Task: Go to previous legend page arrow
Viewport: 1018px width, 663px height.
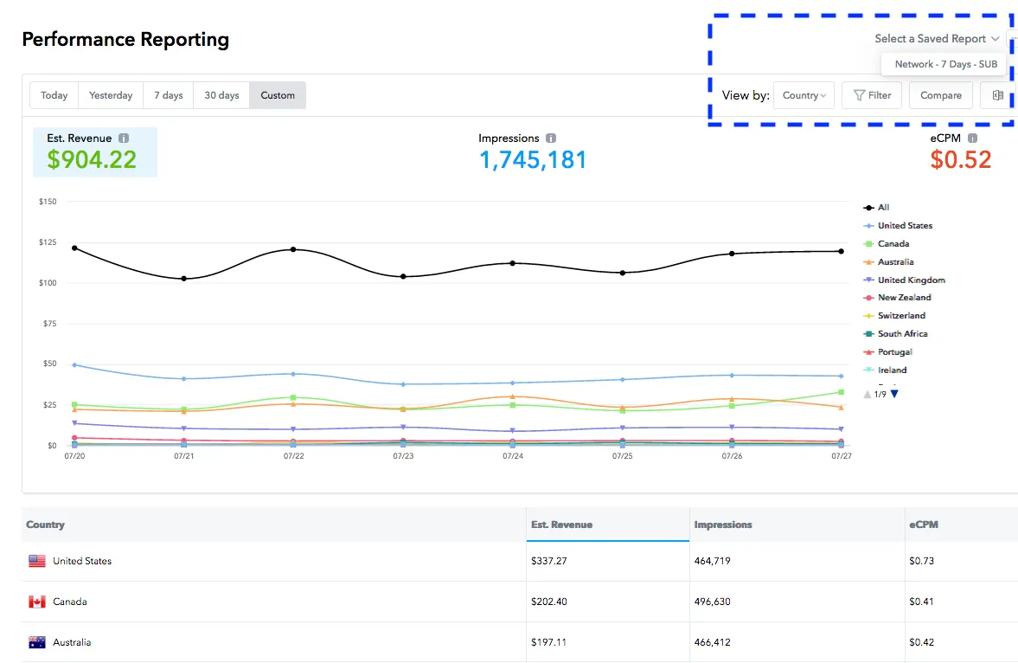Action: (x=868, y=394)
